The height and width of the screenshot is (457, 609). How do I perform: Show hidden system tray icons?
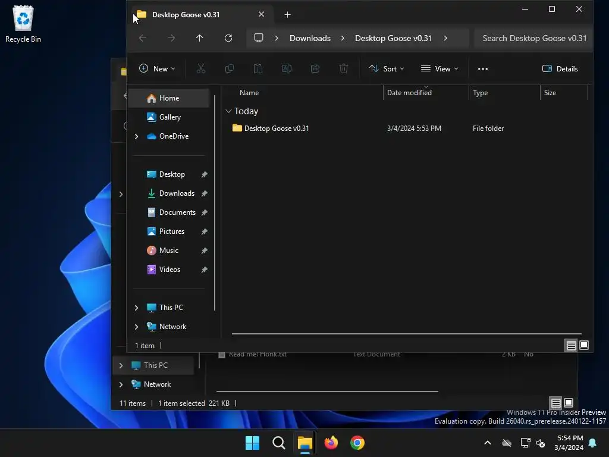[488, 443]
